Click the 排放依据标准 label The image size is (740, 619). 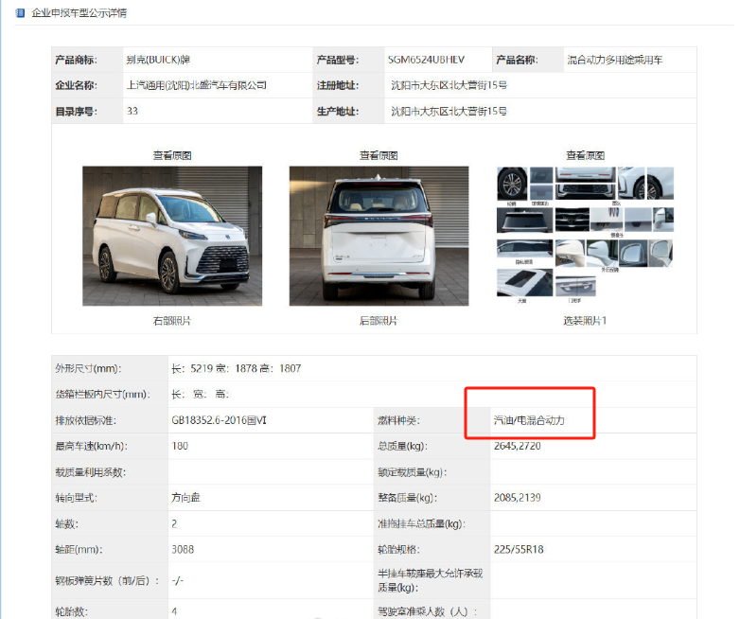[85, 419]
